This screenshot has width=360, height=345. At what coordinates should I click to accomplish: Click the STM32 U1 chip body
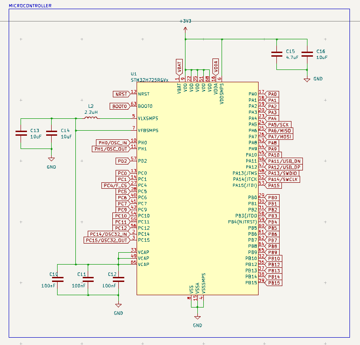(x=197, y=188)
